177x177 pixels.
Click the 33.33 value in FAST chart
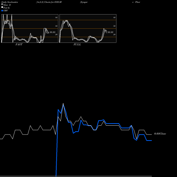52,32
